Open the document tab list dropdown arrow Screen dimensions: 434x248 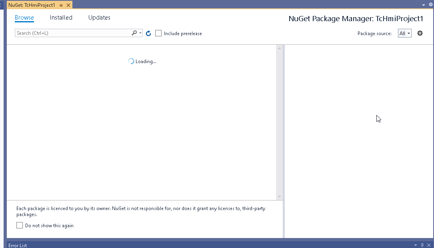(x=424, y=5)
